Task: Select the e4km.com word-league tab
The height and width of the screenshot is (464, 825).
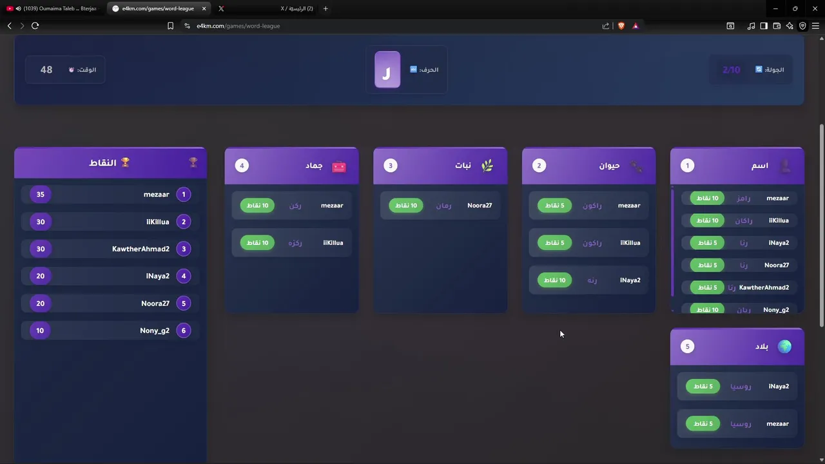Action: tap(158, 8)
